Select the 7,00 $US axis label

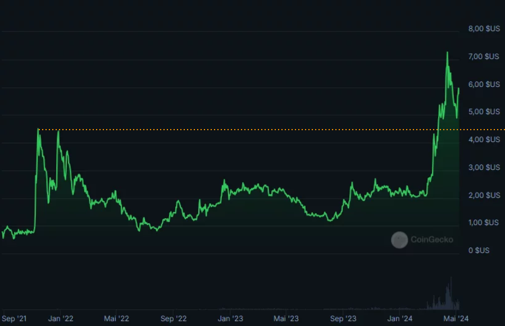(x=484, y=57)
